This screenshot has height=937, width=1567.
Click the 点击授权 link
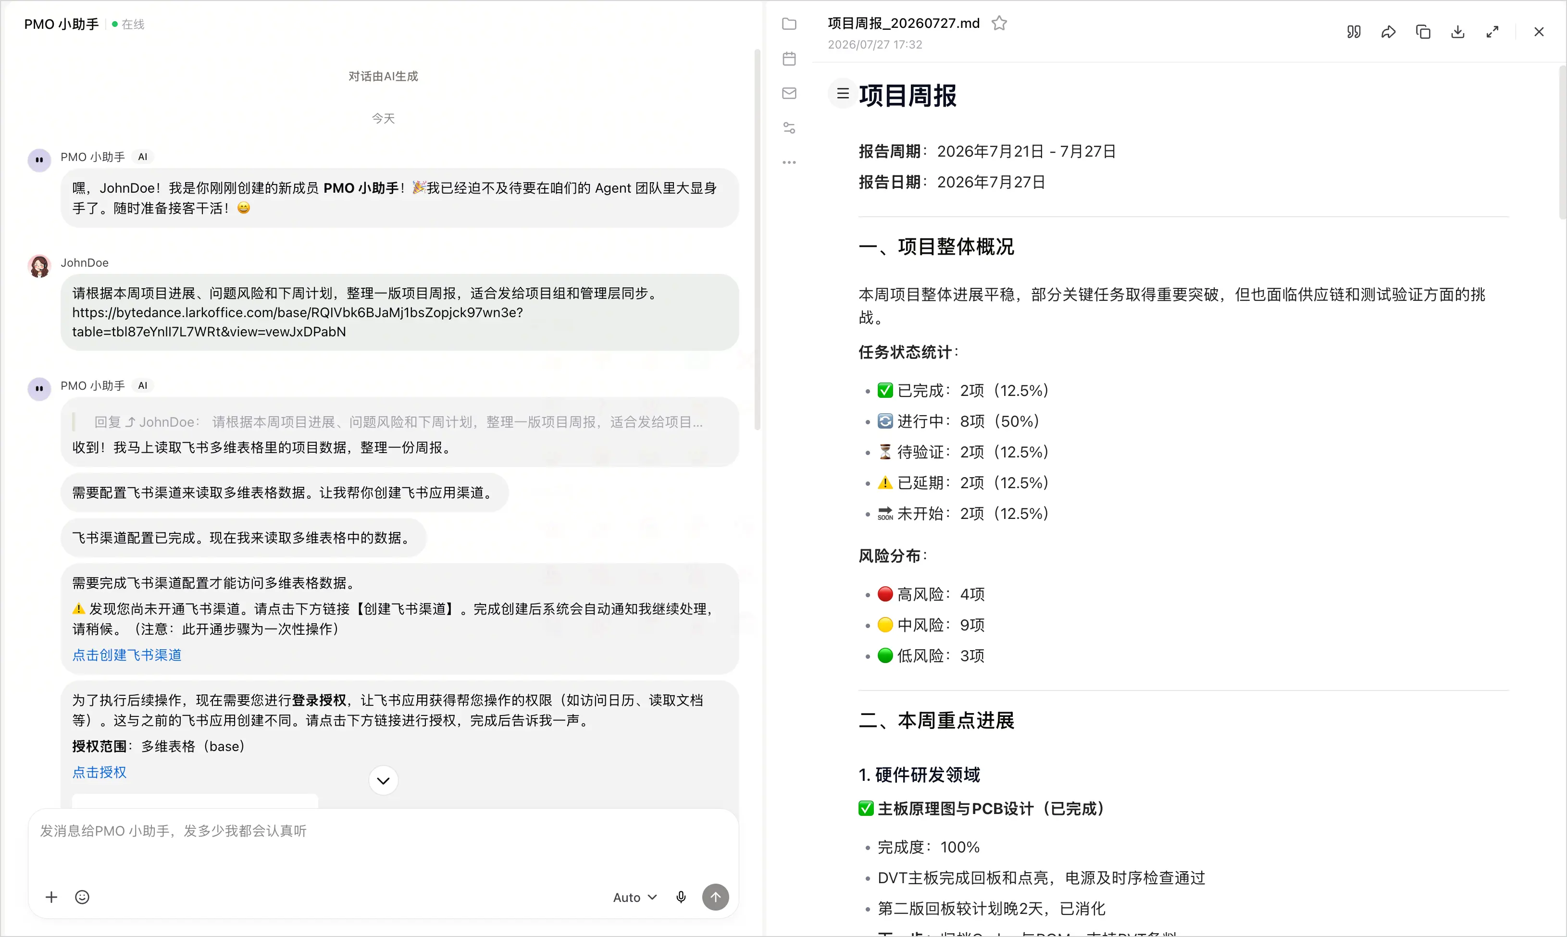point(99,772)
